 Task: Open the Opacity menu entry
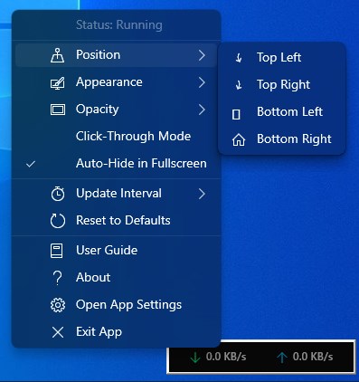tap(117, 110)
